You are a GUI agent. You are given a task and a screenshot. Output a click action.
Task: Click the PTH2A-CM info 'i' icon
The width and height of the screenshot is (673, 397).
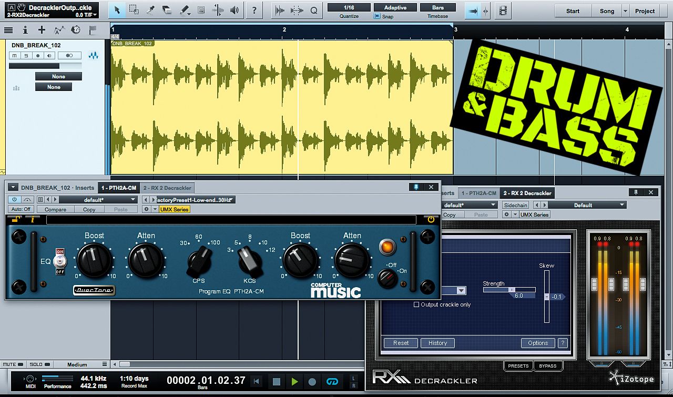(x=32, y=219)
